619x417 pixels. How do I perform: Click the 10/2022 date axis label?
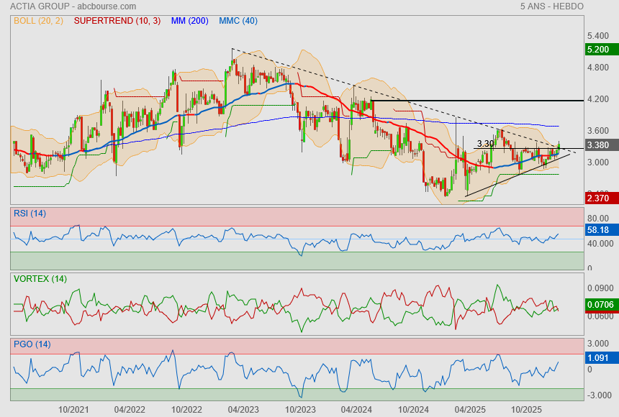(x=186, y=410)
